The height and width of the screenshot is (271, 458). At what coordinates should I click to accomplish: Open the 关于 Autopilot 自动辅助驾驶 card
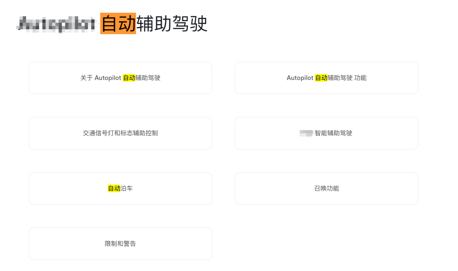point(120,78)
